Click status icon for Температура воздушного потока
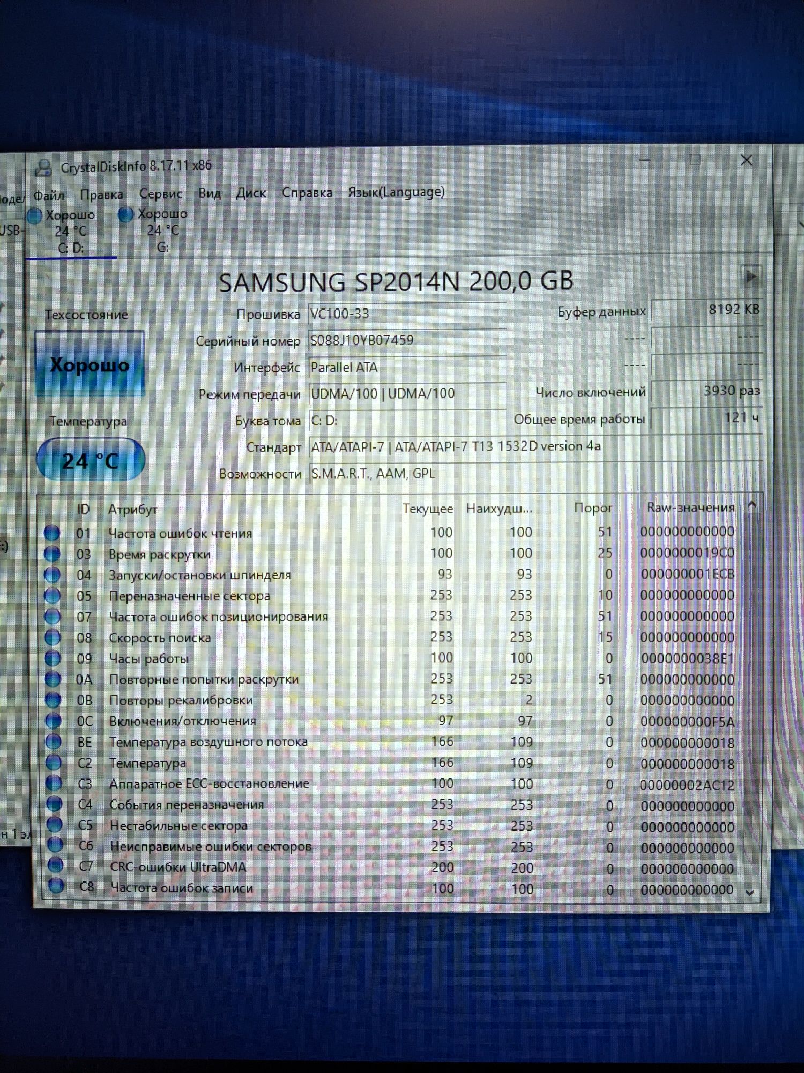804x1073 pixels. [x=54, y=741]
